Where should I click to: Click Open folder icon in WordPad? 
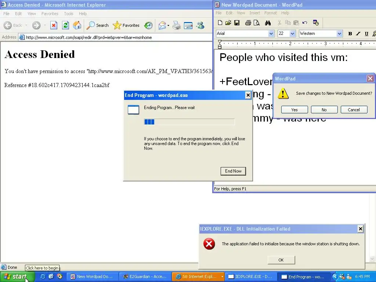pos(228,23)
